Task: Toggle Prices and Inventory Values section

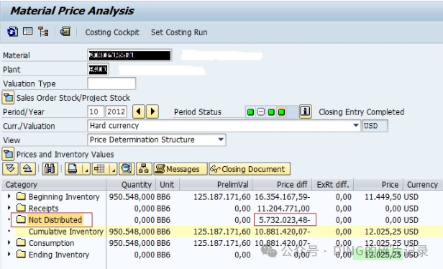Action: [8, 154]
